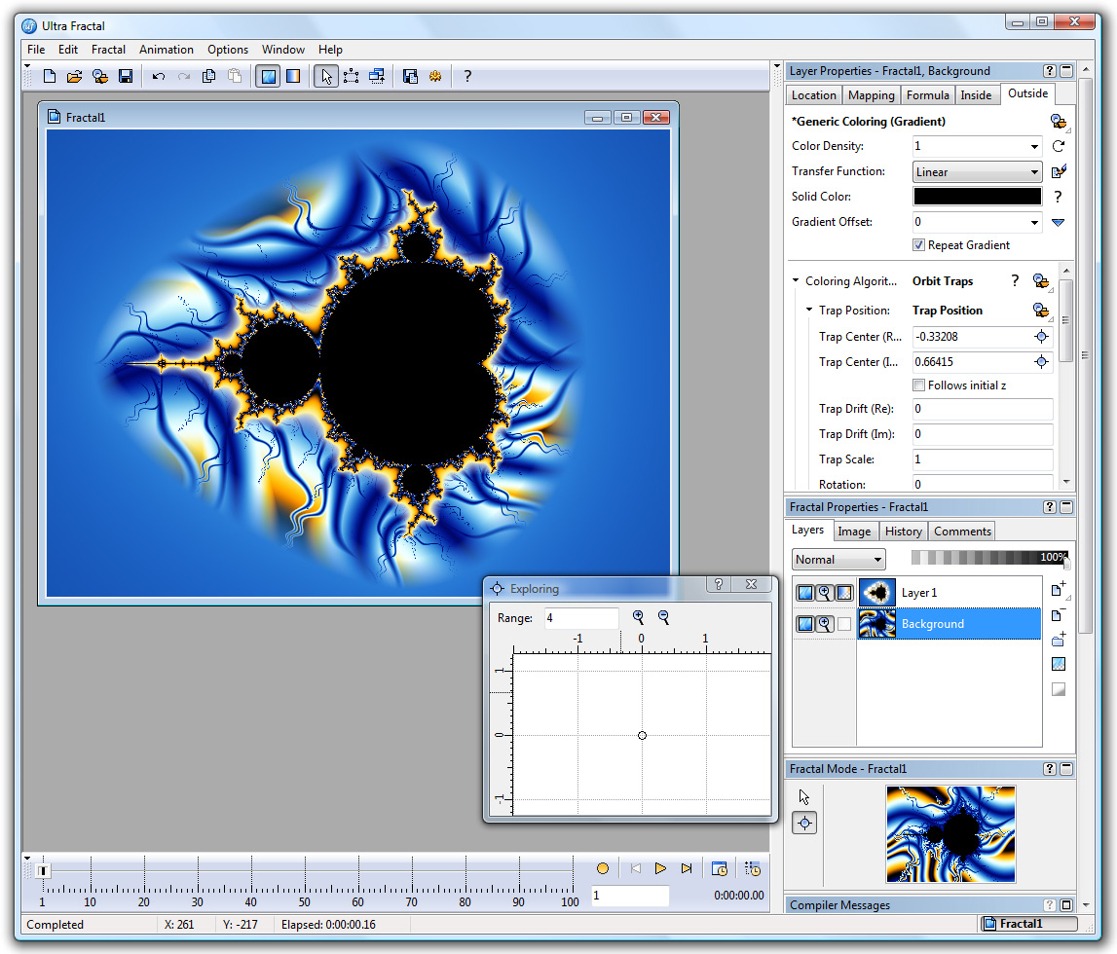This screenshot has height=954, width=1117.
Task: Click the New fractal toolbar icon
Action: 49,76
